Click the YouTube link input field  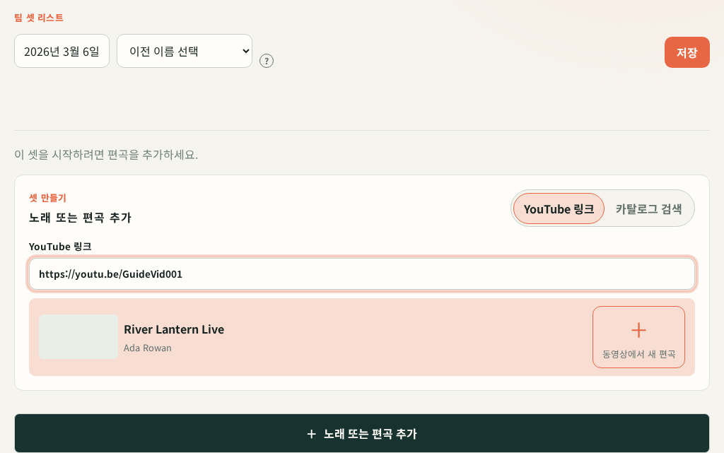point(362,274)
